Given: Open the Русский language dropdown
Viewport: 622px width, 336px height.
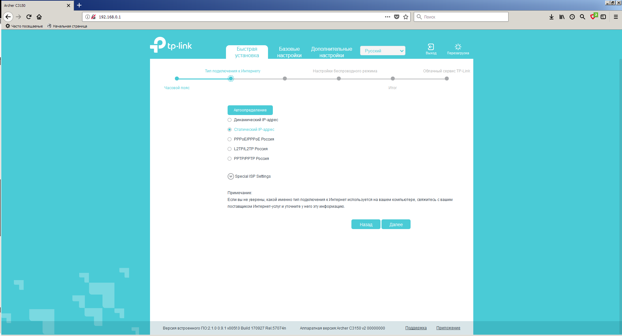Looking at the screenshot, I should (x=382, y=51).
